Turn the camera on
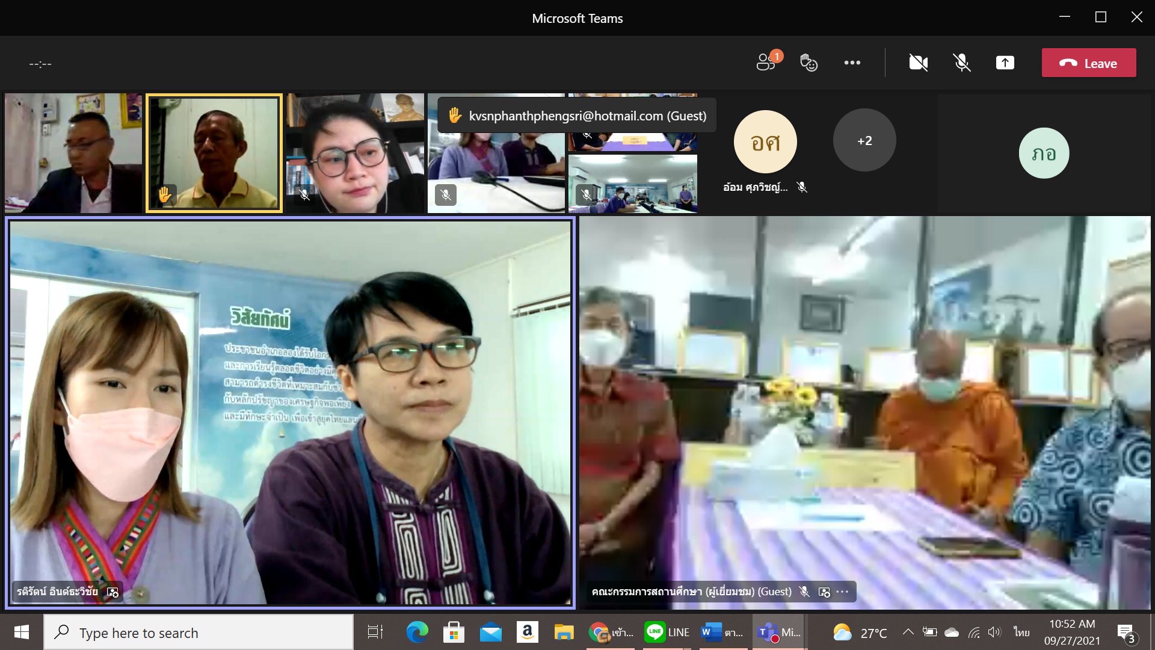 [918, 63]
